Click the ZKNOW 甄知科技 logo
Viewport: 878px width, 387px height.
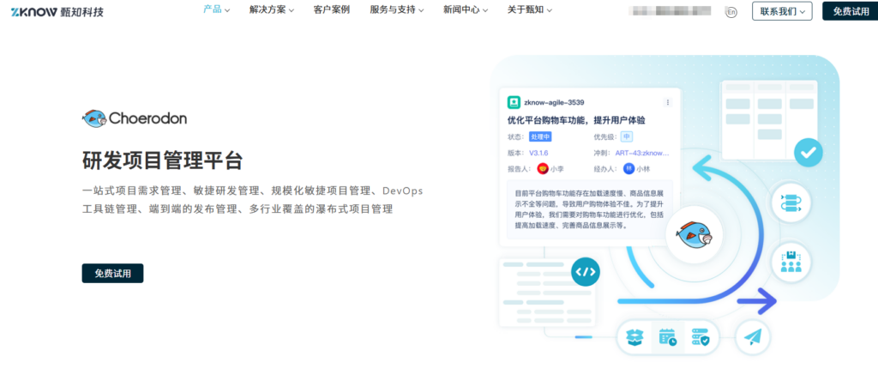click(57, 11)
